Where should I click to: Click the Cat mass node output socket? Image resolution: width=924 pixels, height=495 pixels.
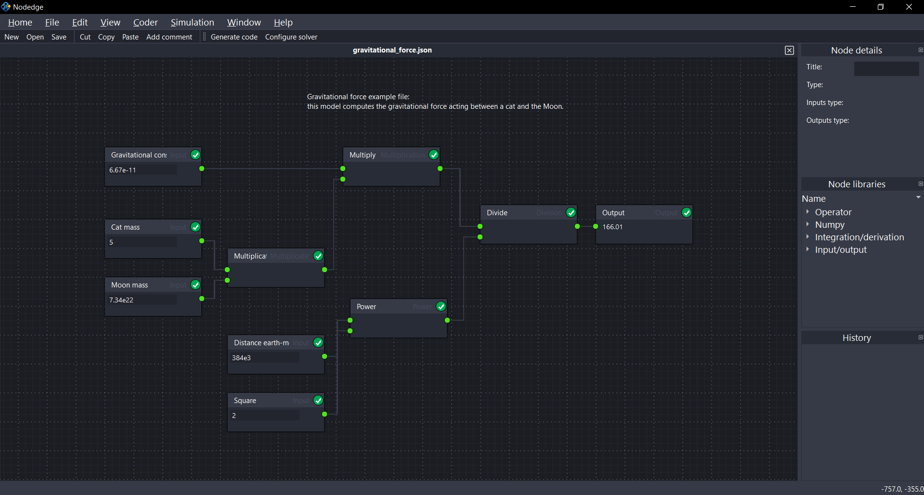coord(202,241)
